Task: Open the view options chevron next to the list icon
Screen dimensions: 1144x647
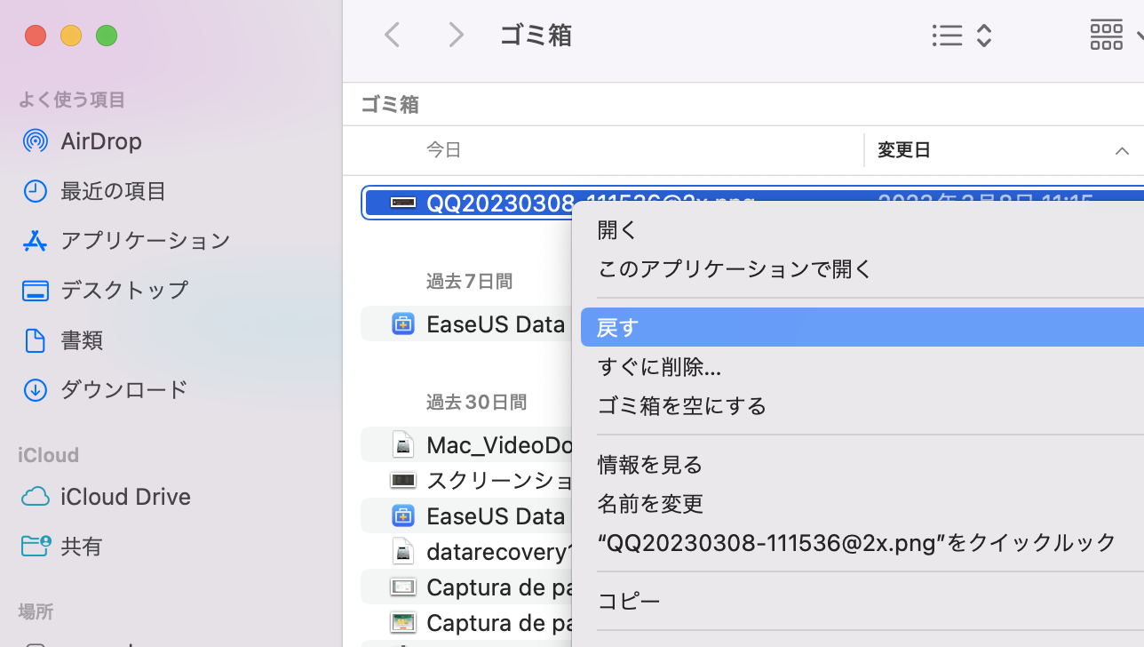Action: point(983,36)
